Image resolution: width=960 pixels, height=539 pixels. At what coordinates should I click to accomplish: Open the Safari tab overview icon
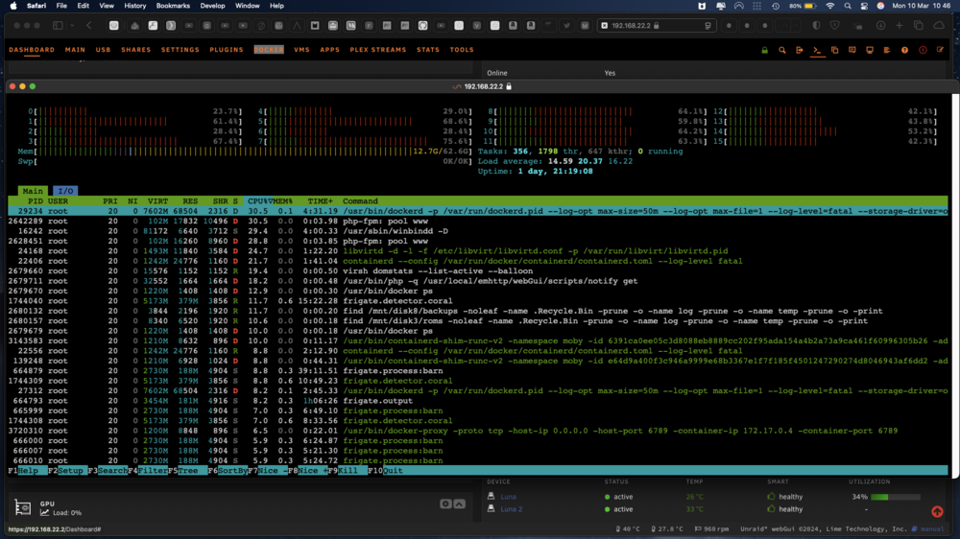[x=919, y=26]
